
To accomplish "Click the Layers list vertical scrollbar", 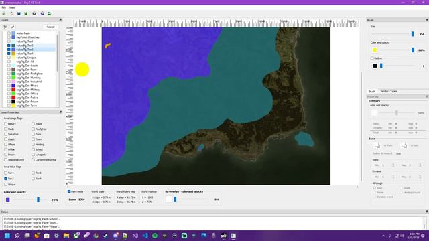I will pyautogui.click(x=57, y=54).
